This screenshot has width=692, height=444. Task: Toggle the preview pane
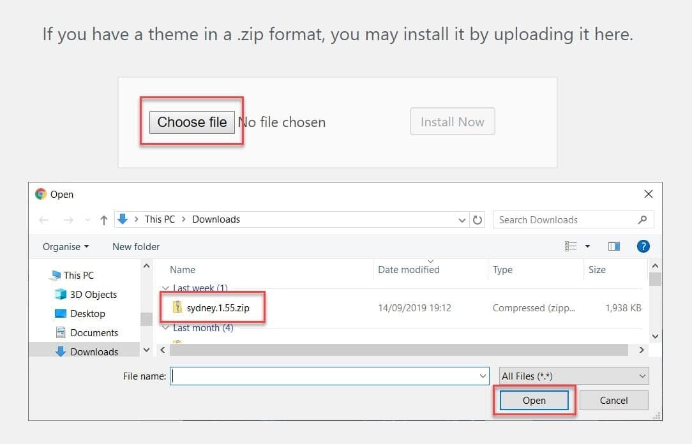(x=613, y=246)
